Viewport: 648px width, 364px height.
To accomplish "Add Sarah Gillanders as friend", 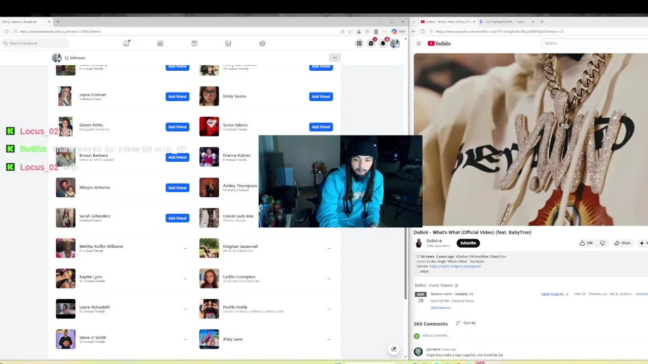I will coord(177,218).
